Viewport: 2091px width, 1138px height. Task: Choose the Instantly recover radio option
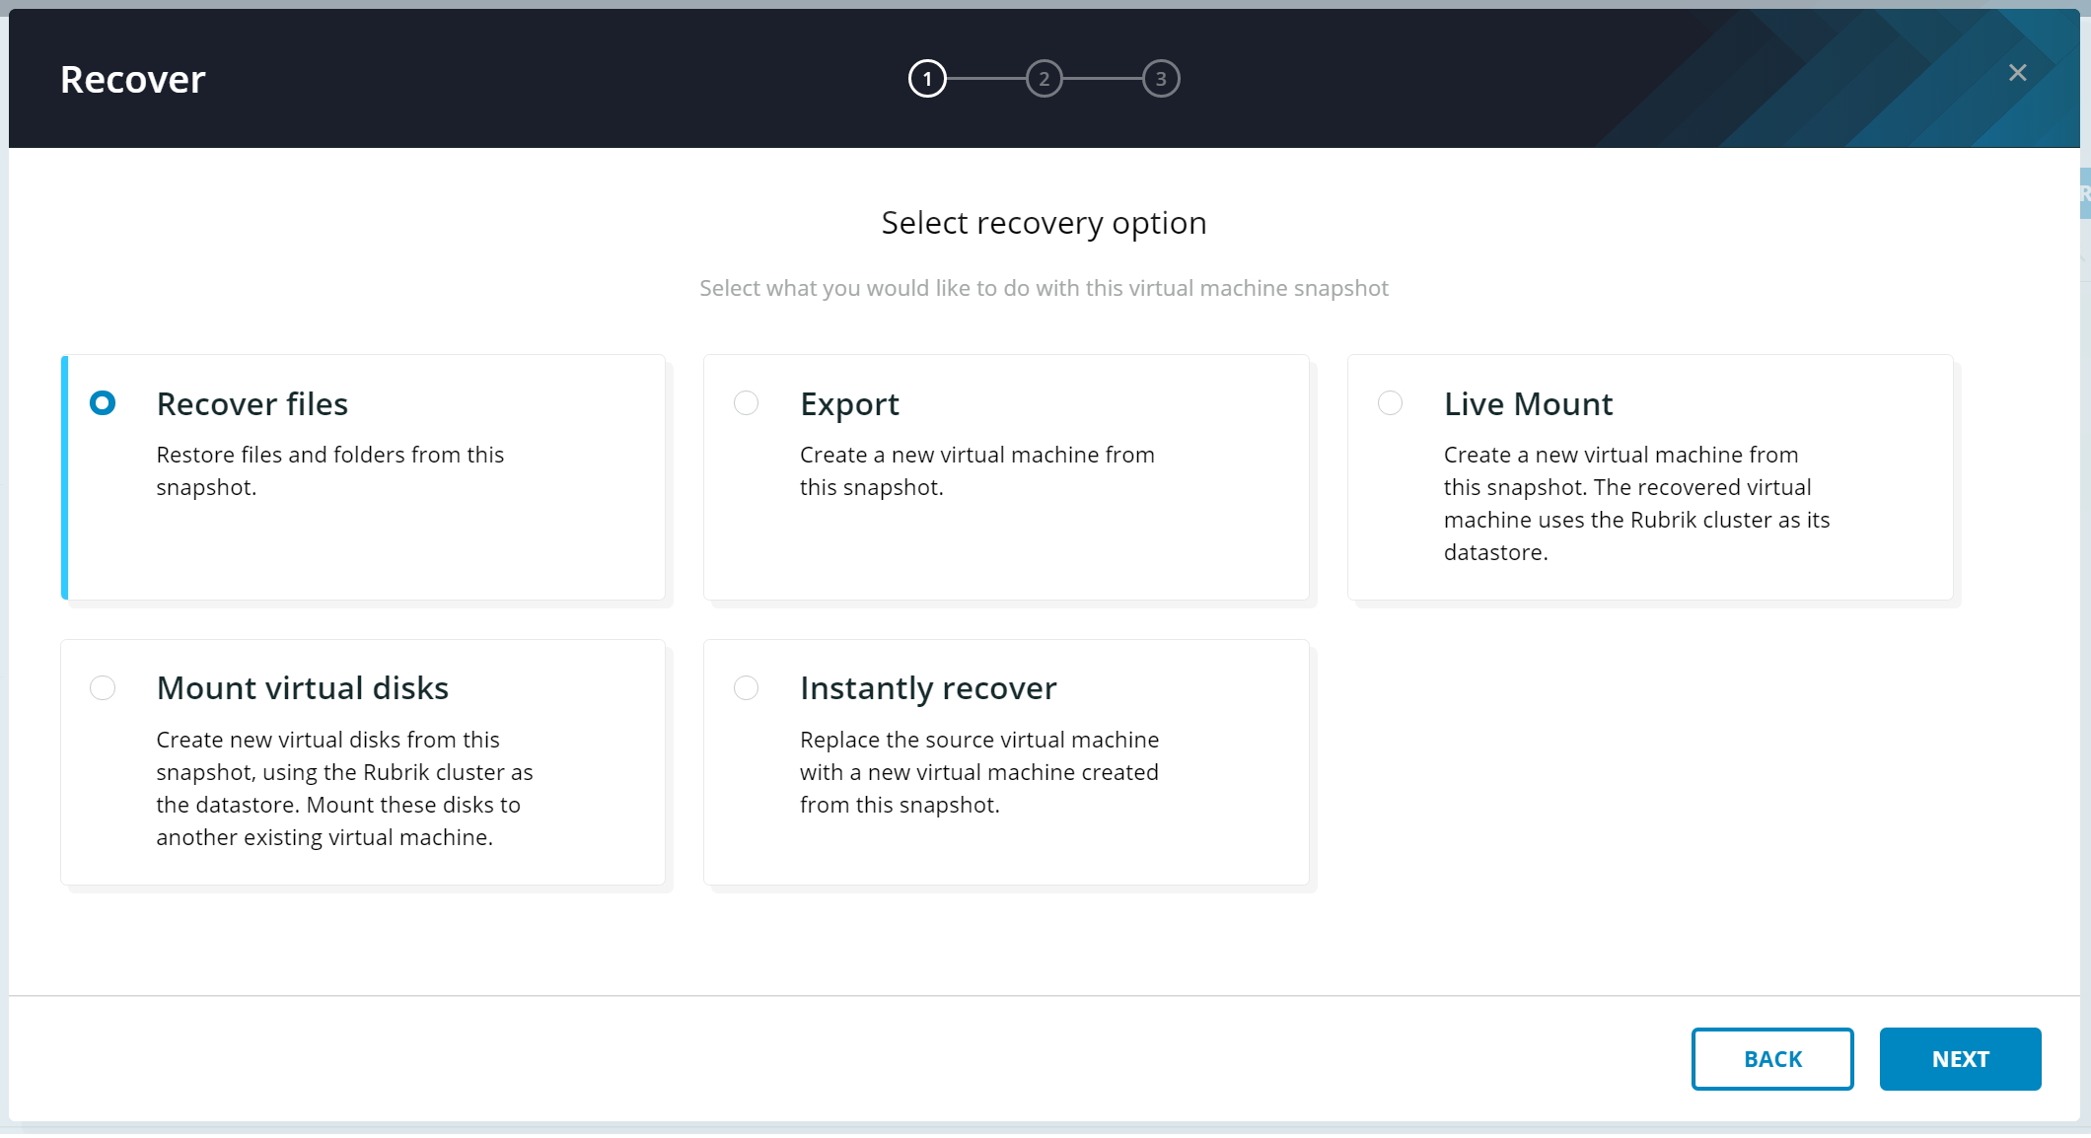[747, 687]
